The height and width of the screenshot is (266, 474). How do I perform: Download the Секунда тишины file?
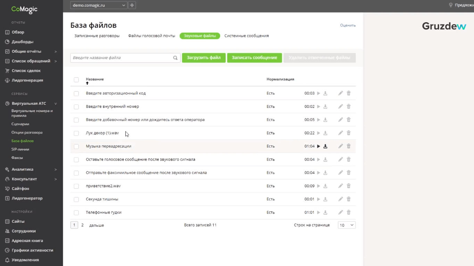(x=325, y=199)
